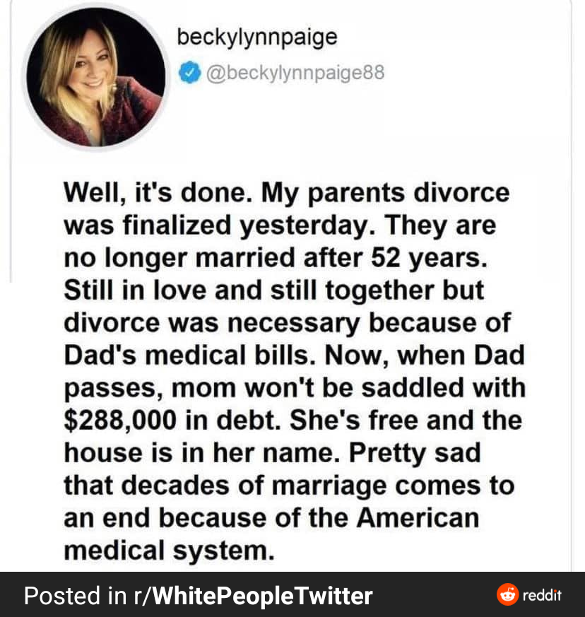Image resolution: width=585 pixels, height=617 pixels.
Task: Click the "Still in love" phrase
Action: pos(135,290)
